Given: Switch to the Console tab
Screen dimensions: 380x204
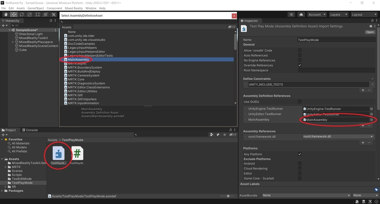Looking at the screenshot, I should click(29, 130).
